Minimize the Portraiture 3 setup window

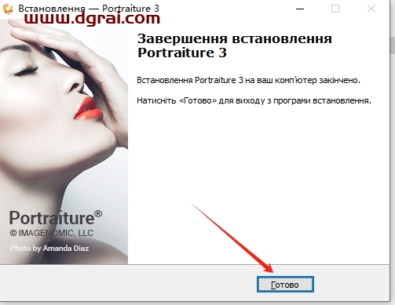pos(300,9)
